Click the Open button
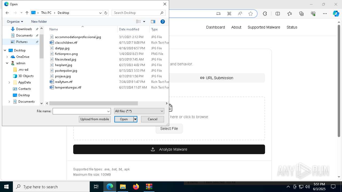 tap(124, 119)
